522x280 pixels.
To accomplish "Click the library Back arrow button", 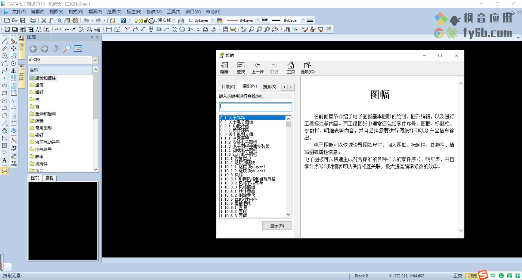I will coord(33,49).
